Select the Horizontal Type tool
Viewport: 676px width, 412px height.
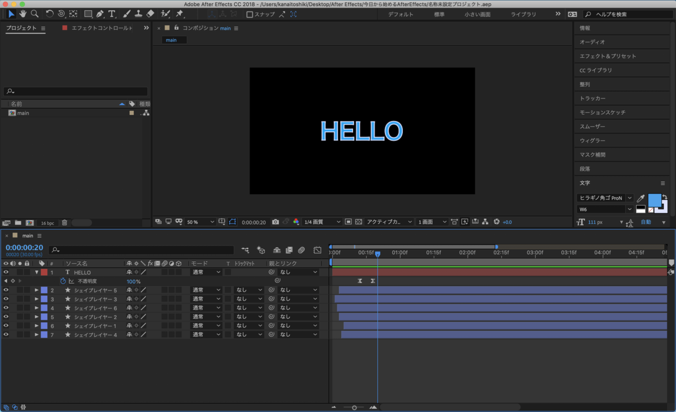(x=112, y=14)
